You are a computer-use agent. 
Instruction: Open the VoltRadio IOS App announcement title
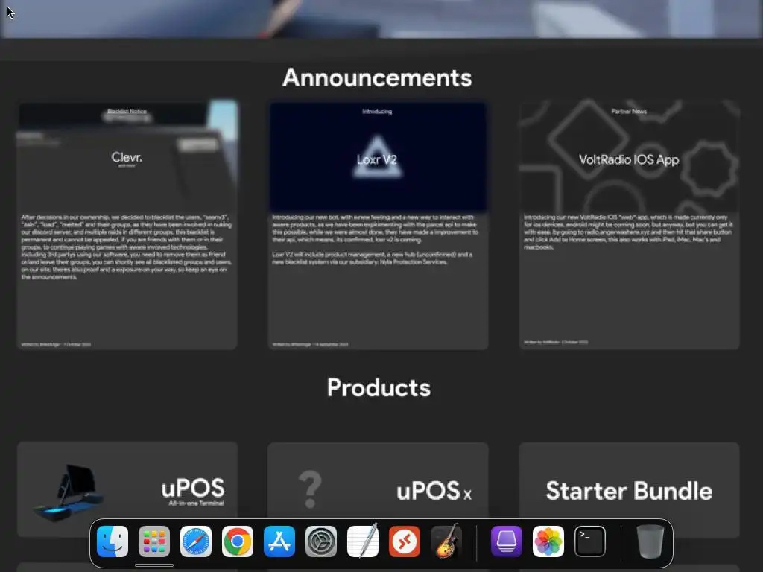pyautogui.click(x=629, y=159)
